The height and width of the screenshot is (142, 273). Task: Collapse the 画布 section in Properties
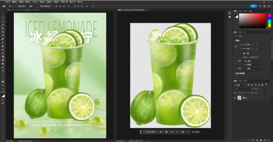tap(234, 40)
